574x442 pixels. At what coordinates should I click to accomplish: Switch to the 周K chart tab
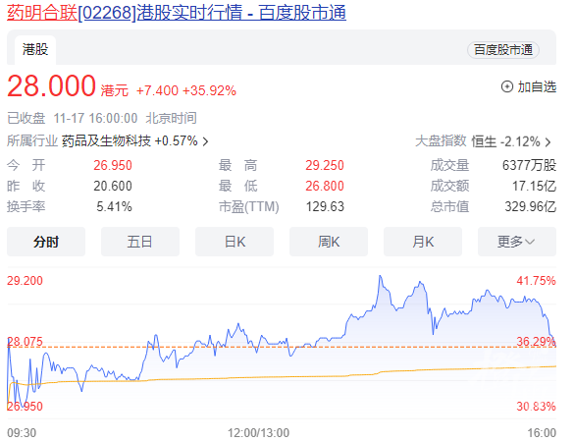tap(329, 242)
